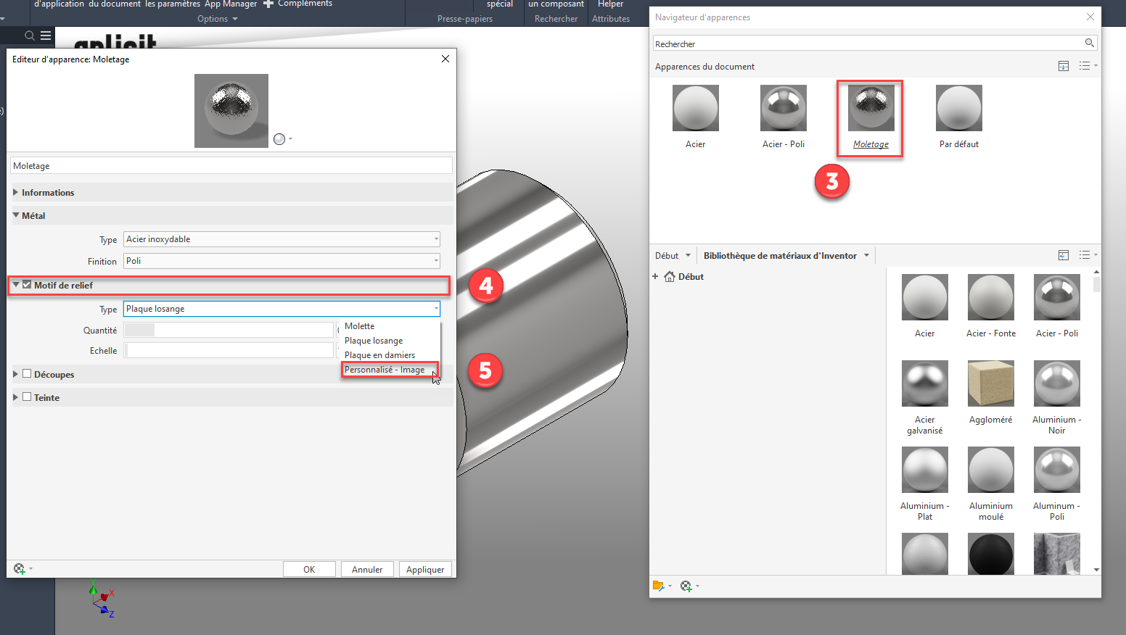
Task: Click the Appliquer button
Action: coord(425,569)
